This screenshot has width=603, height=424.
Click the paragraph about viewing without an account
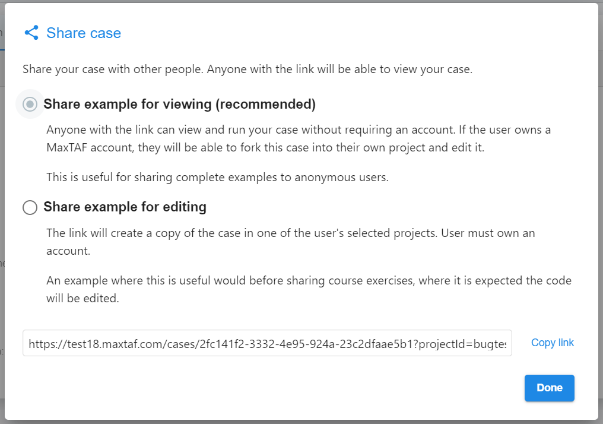point(299,138)
